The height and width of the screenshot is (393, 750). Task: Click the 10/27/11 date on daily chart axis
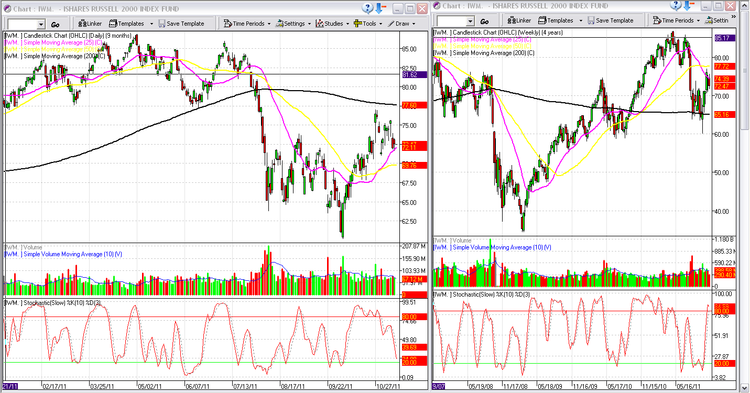click(x=388, y=386)
